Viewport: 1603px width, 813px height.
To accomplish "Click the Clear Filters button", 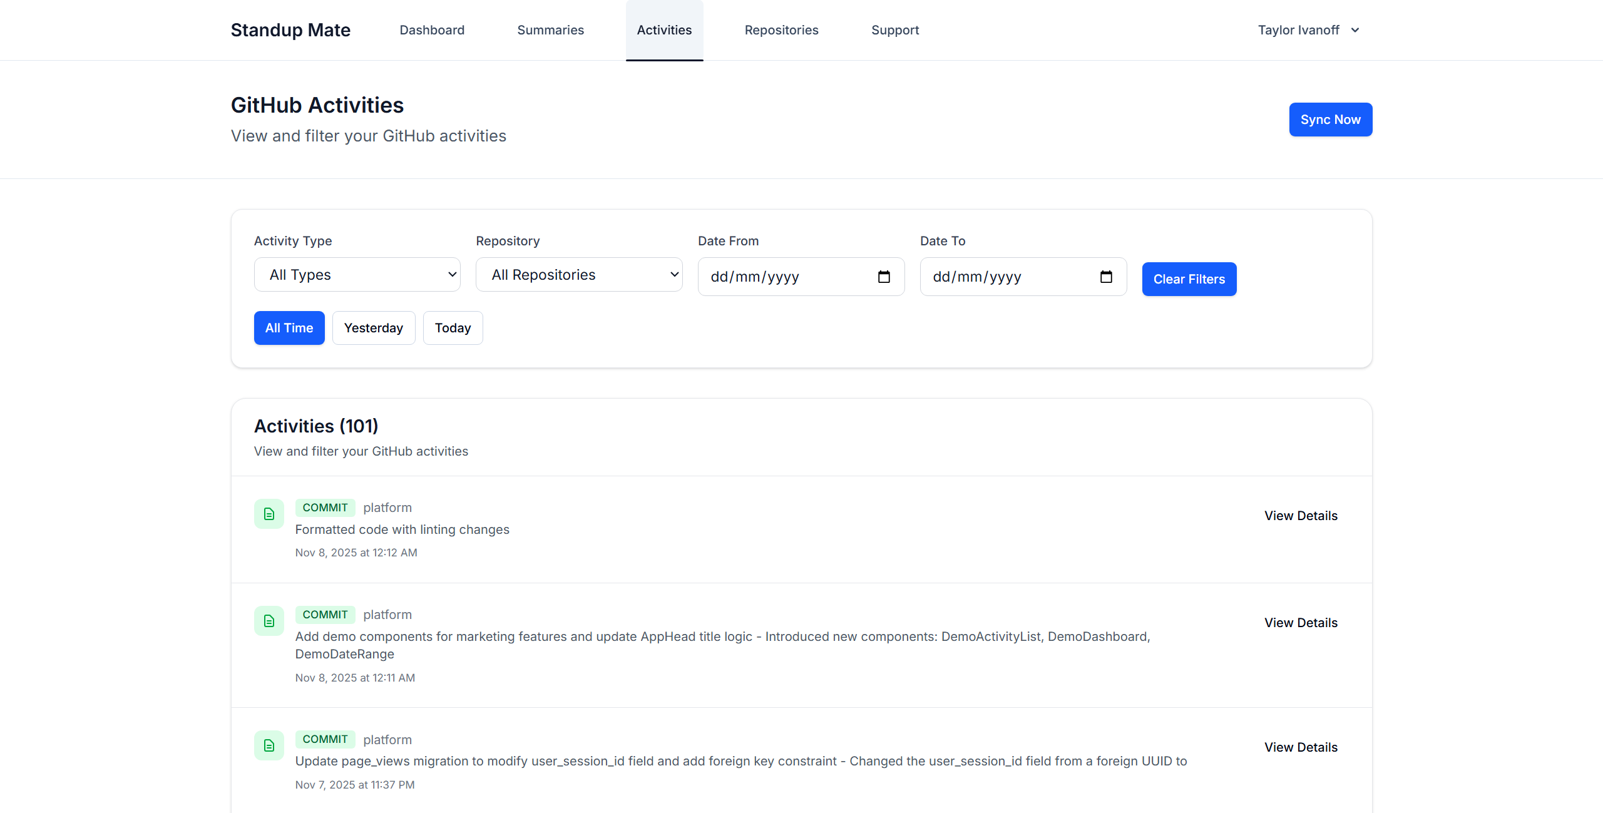I will pos(1189,279).
